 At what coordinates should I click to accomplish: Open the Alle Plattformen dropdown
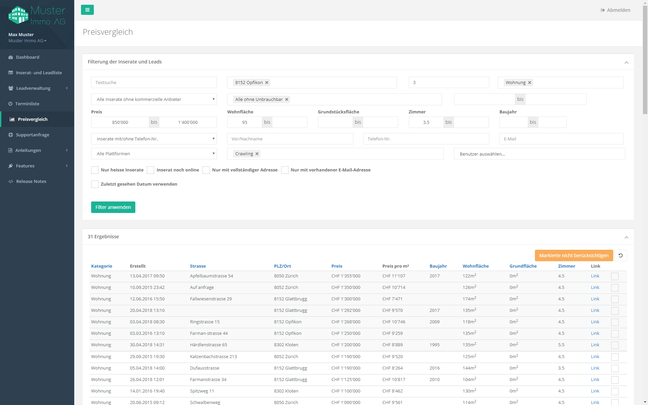pos(154,154)
